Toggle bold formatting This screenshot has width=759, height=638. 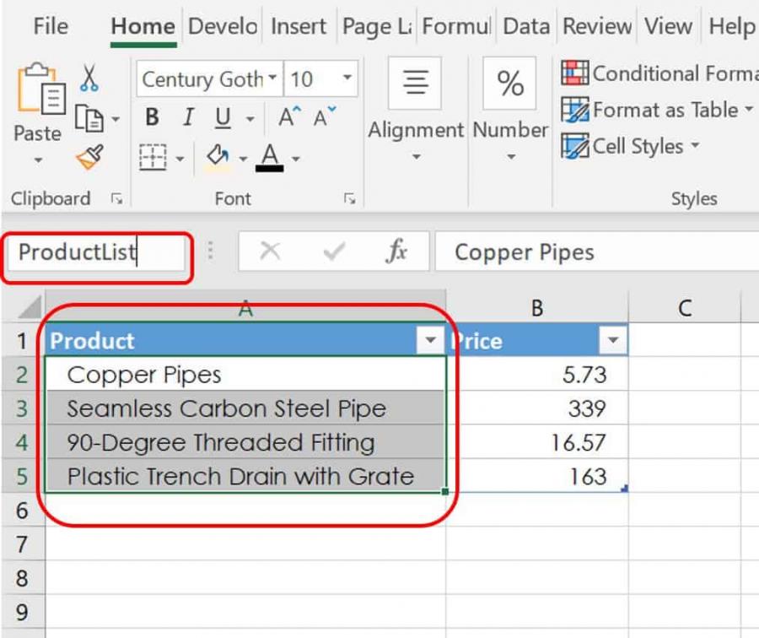tap(151, 117)
